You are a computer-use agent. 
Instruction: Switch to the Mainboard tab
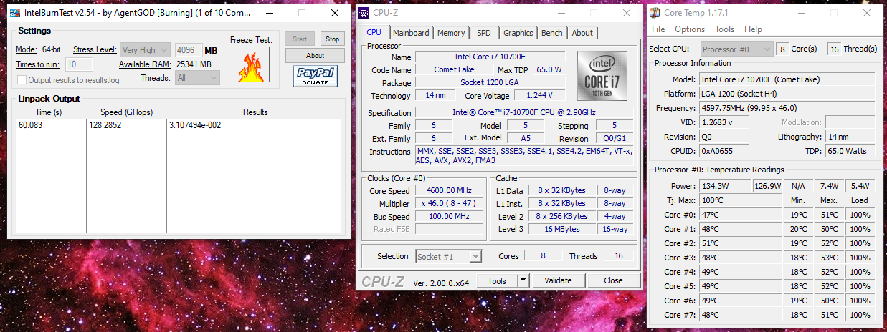[411, 33]
